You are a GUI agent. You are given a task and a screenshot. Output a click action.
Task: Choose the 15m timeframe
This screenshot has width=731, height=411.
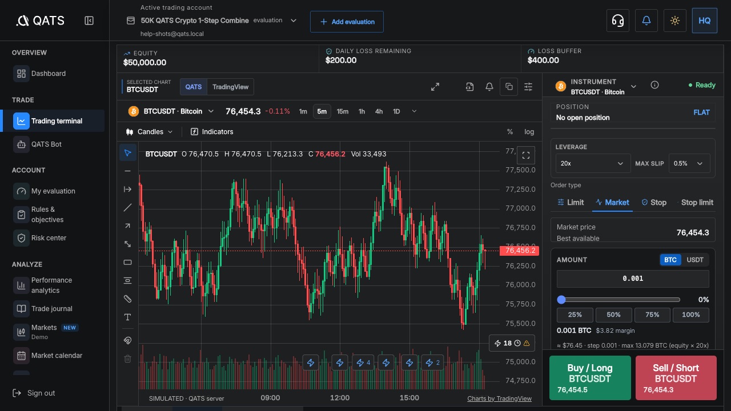[x=343, y=111]
